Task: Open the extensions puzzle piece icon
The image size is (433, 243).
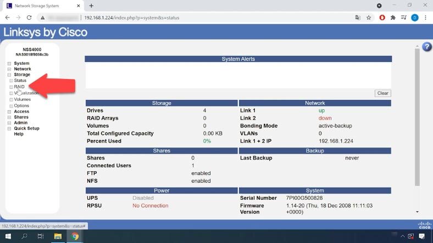Action: [x=393, y=18]
